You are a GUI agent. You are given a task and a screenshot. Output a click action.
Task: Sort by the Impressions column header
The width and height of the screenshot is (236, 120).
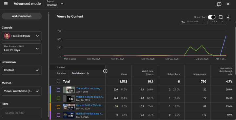(x=200, y=74)
